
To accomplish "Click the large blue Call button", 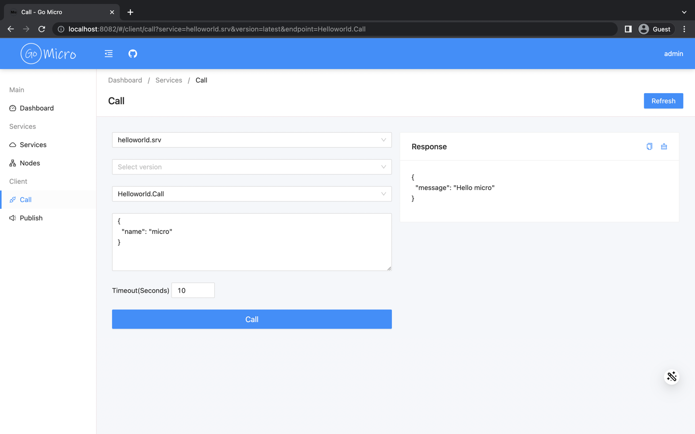I will [x=252, y=319].
